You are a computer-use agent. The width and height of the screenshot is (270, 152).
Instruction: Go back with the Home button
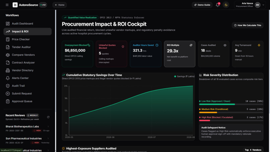point(60,5)
